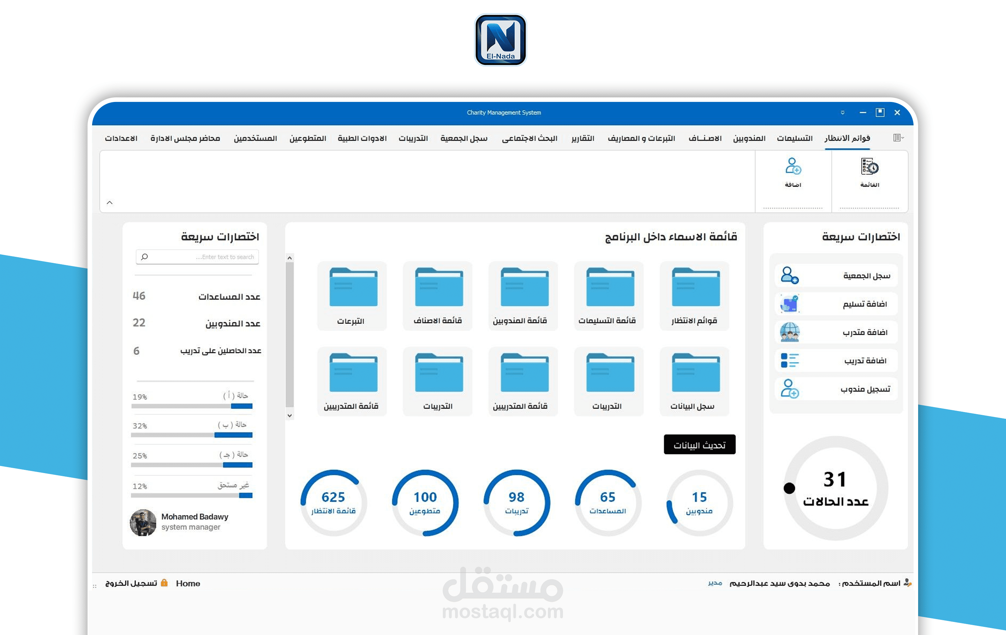Click the Enter text to search field
Image resolution: width=1006 pixels, height=635 pixels.
tap(197, 257)
